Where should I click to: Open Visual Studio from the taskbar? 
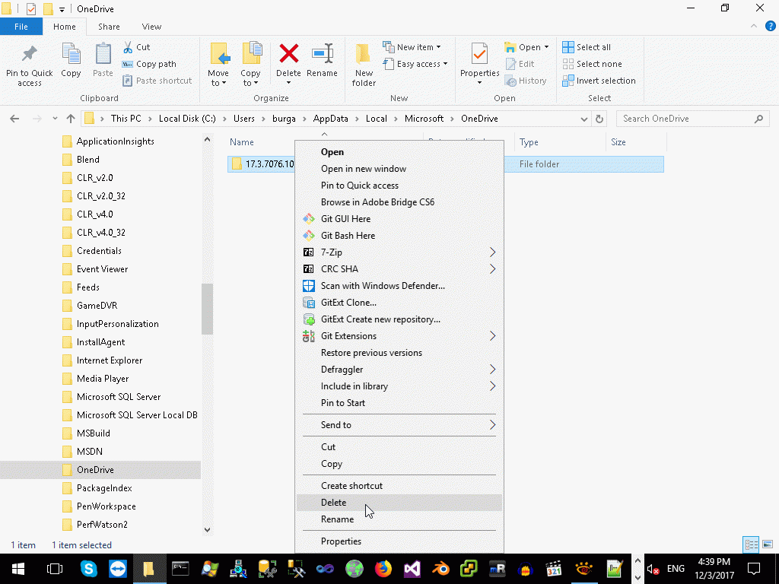(x=412, y=569)
